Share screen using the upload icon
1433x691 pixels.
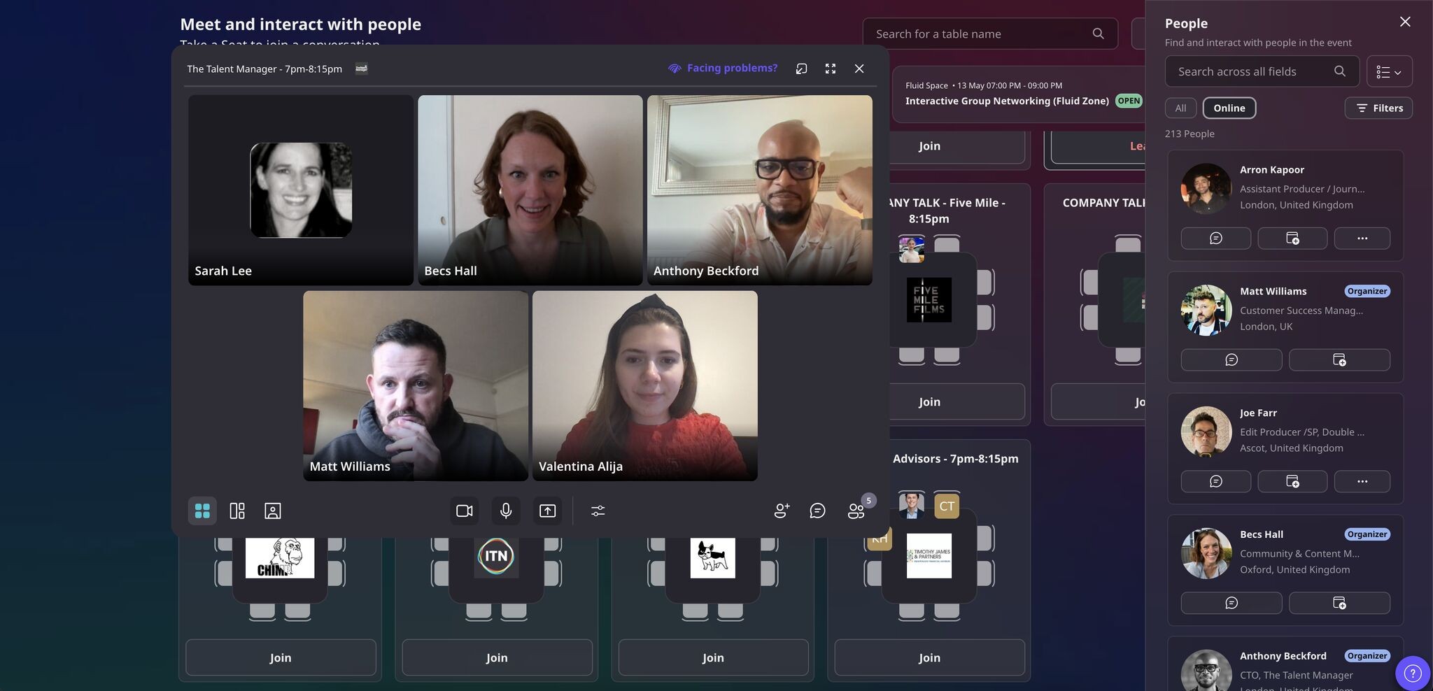coord(548,511)
